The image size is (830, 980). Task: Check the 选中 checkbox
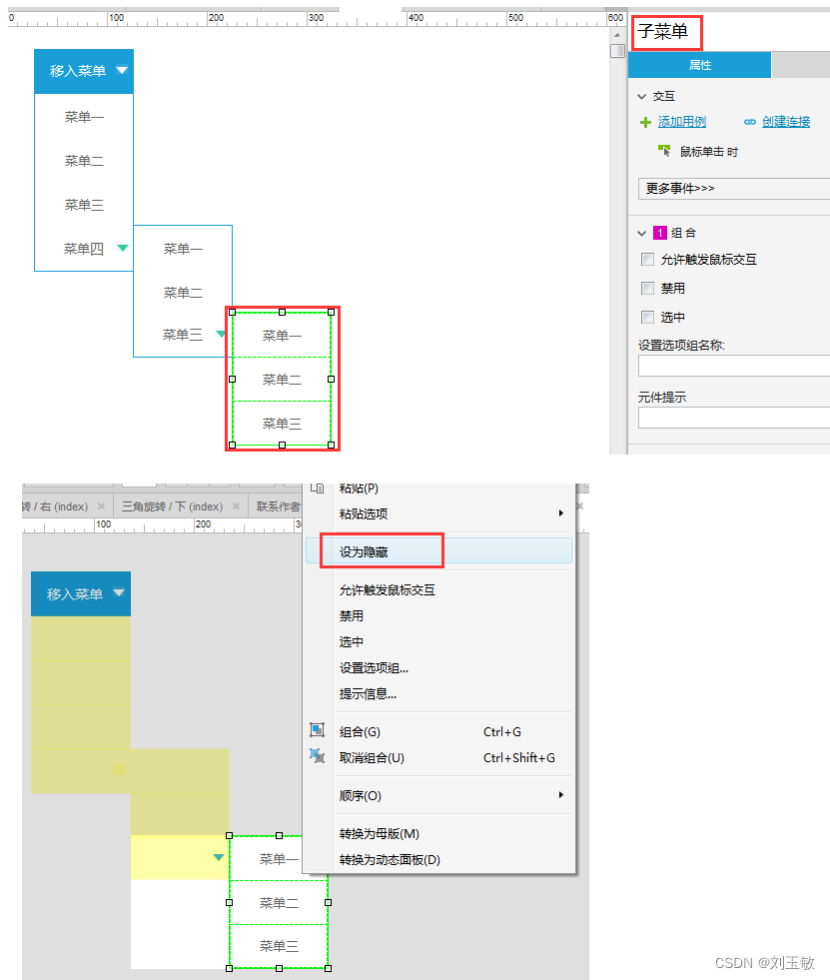pyautogui.click(x=648, y=317)
